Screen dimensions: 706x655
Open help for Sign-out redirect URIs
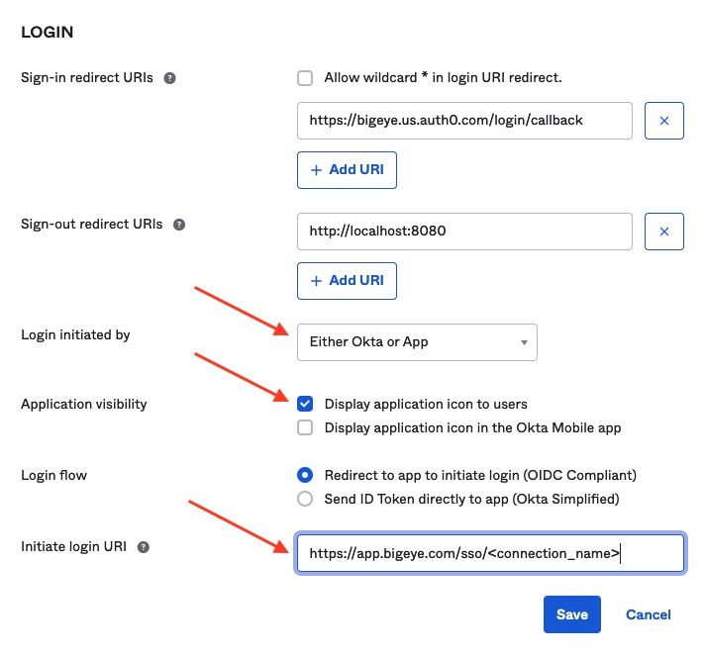[179, 225]
